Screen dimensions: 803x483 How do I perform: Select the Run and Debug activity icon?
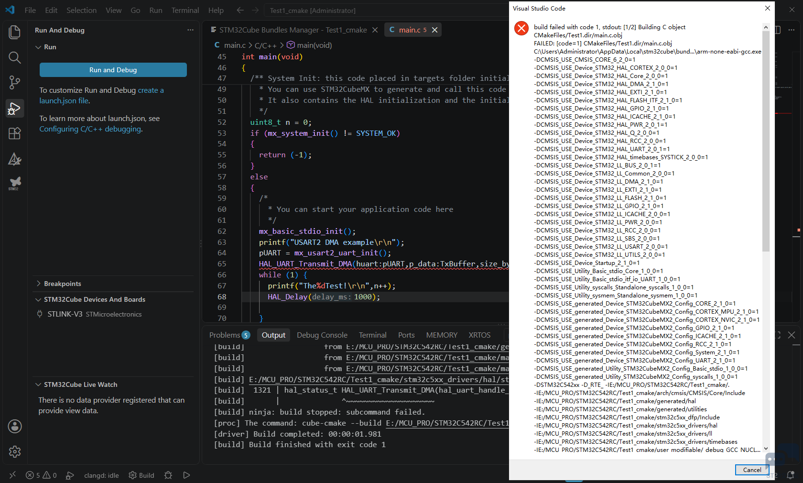pos(15,108)
